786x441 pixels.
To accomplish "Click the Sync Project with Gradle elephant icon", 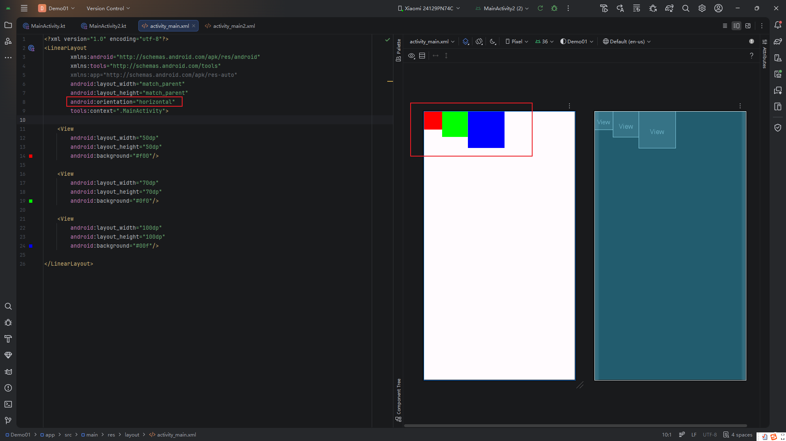I will pos(669,8).
